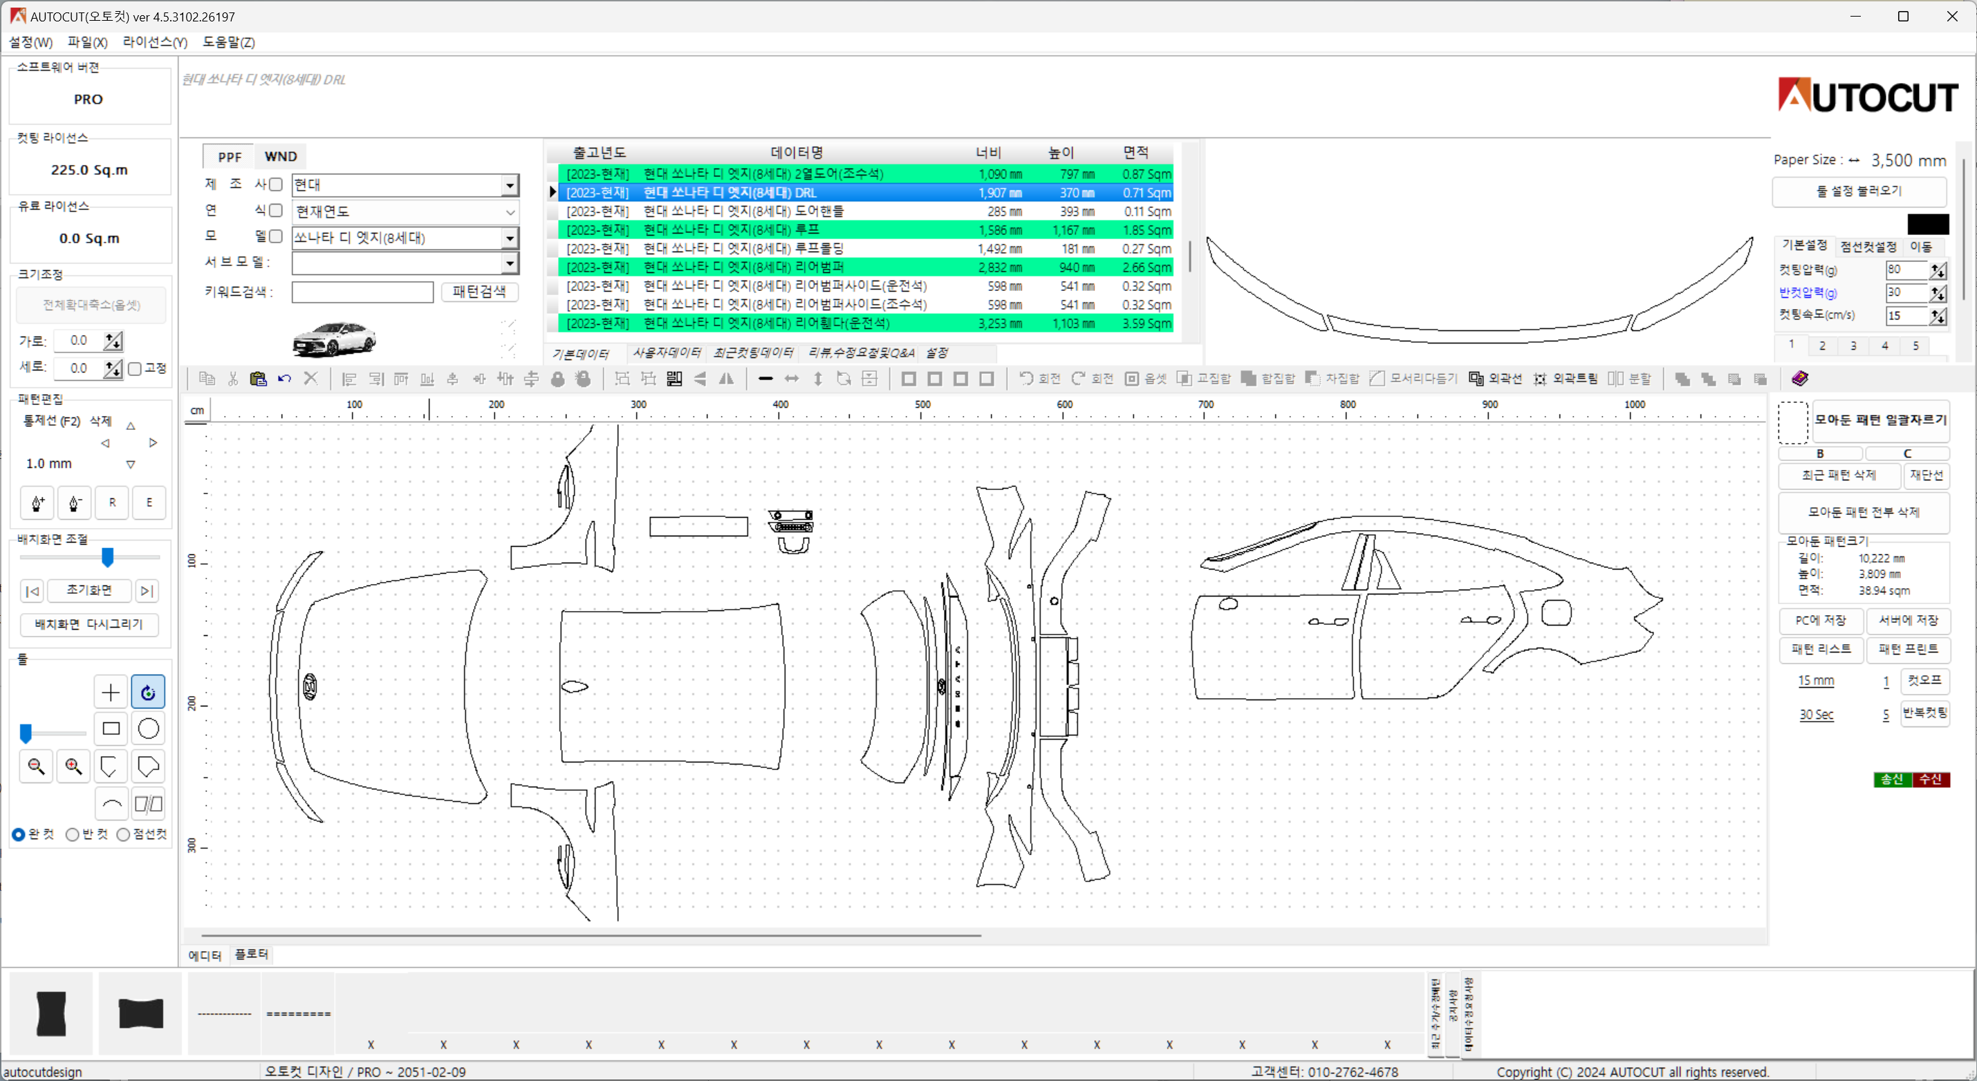Image resolution: width=1977 pixels, height=1081 pixels.
Task: Click the 반컷압력 value stepper
Action: click(1938, 293)
